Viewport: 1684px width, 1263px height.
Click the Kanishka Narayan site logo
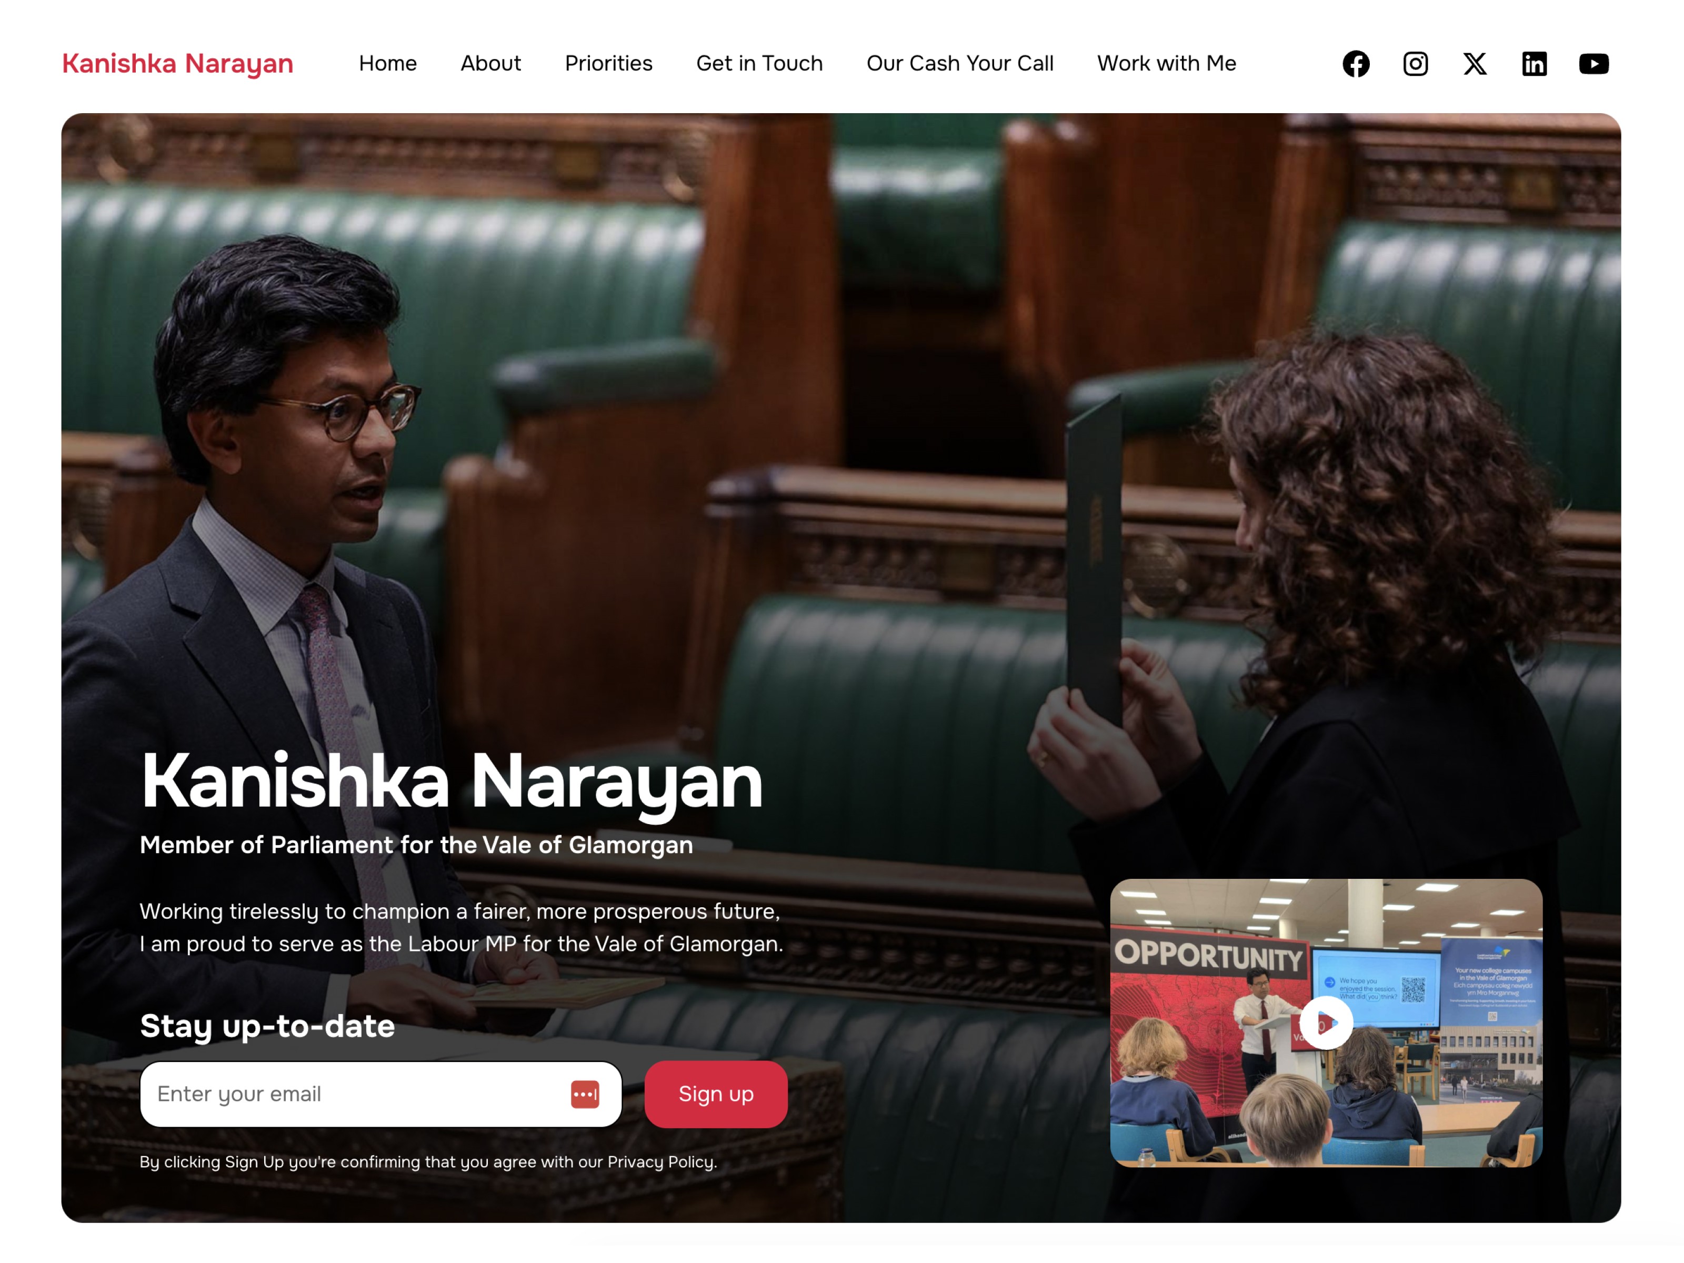(177, 63)
